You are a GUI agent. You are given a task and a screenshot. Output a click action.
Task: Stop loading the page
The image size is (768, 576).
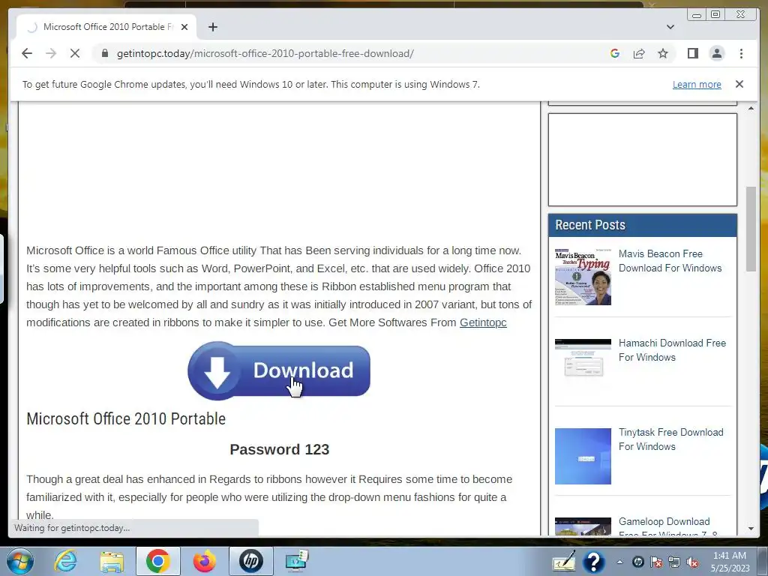click(75, 53)
